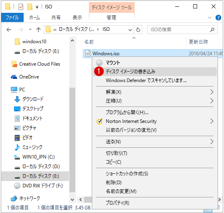Open プロパティ(R) from the context menu
224x213 pixels.
pyautogui.click(x=155, y=203)
